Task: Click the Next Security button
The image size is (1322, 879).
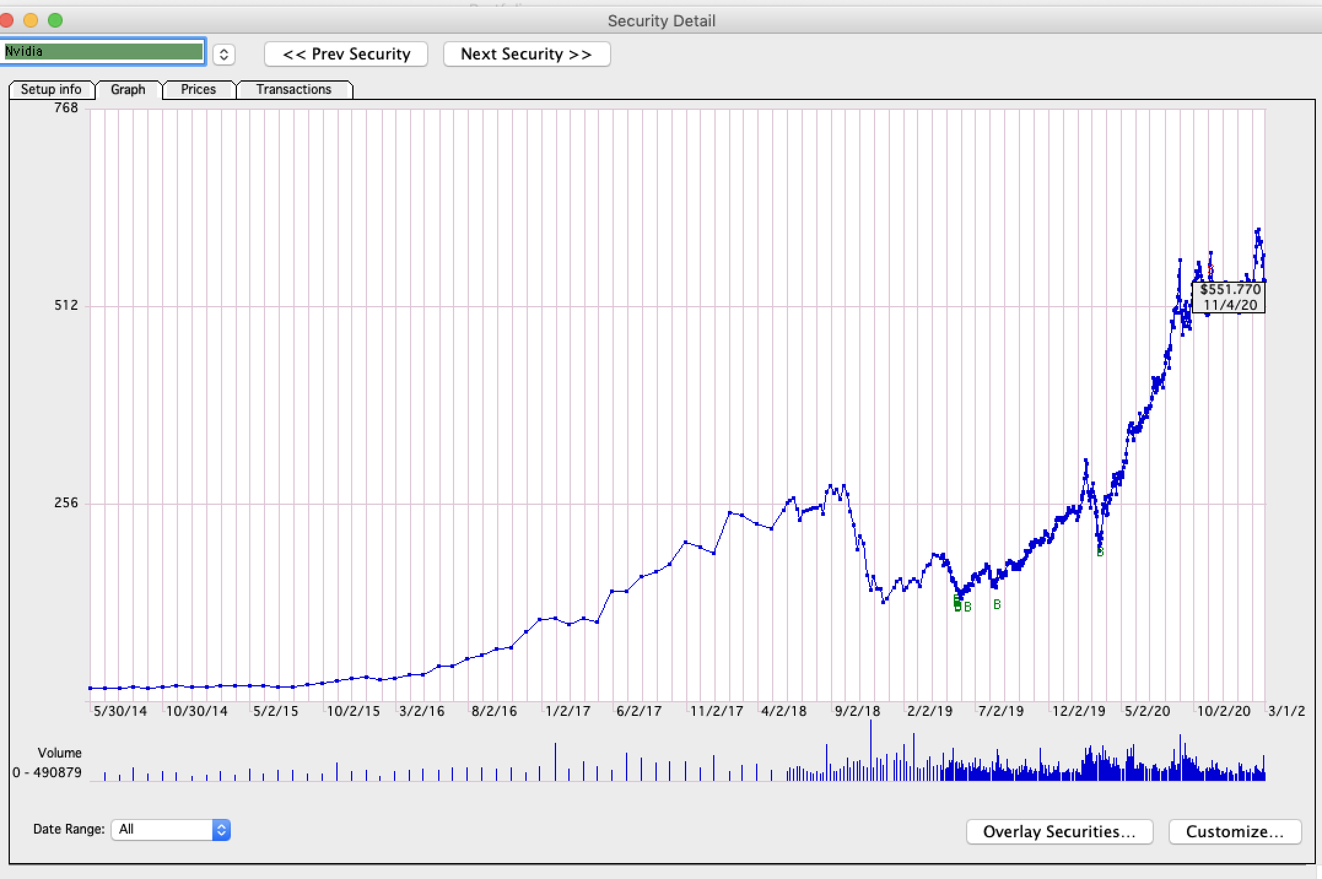Action: pos(527,54)
